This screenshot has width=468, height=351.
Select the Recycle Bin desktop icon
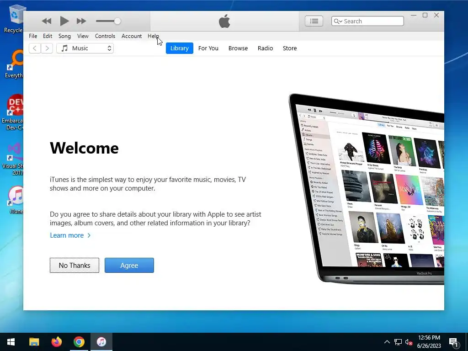pyautogui.click(x=14, y=19)
